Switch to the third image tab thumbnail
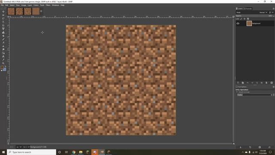The height and width of the screenshot is (155, 275). pyautogui.click(x=27, y=12)
